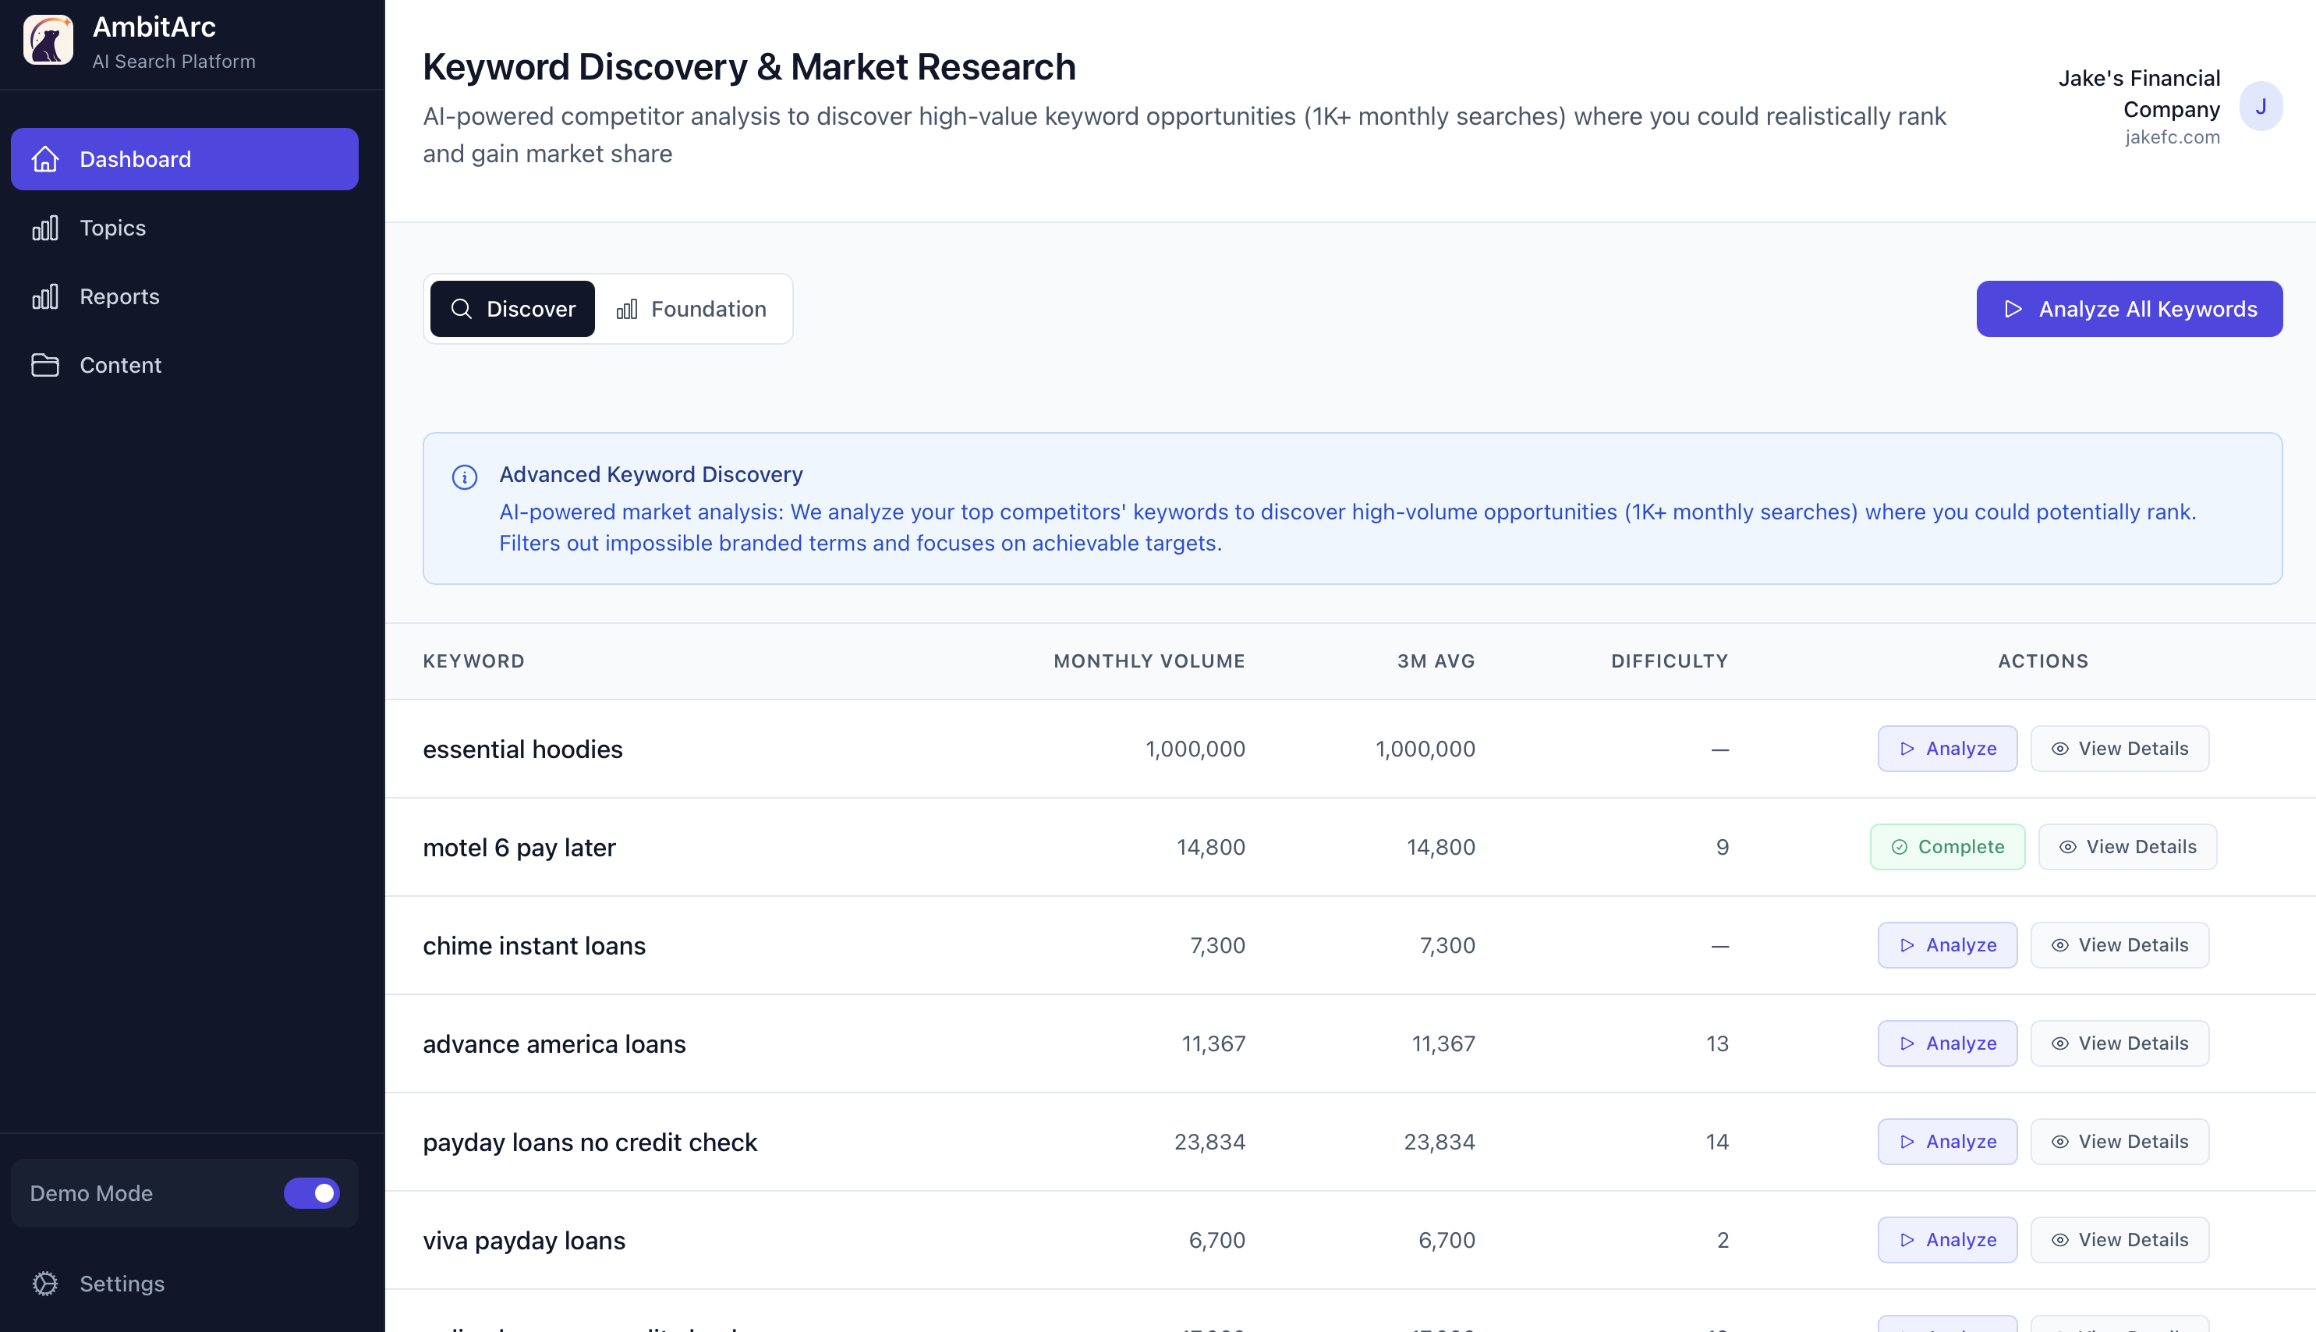View details for viva payday loans

[x=2119, y=1240]
